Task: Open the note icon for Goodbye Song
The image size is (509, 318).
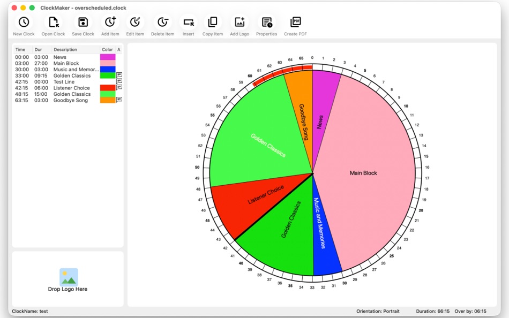Action: 119,99
